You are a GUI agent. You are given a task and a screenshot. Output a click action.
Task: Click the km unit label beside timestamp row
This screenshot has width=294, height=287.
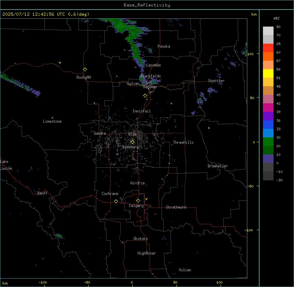254,14
